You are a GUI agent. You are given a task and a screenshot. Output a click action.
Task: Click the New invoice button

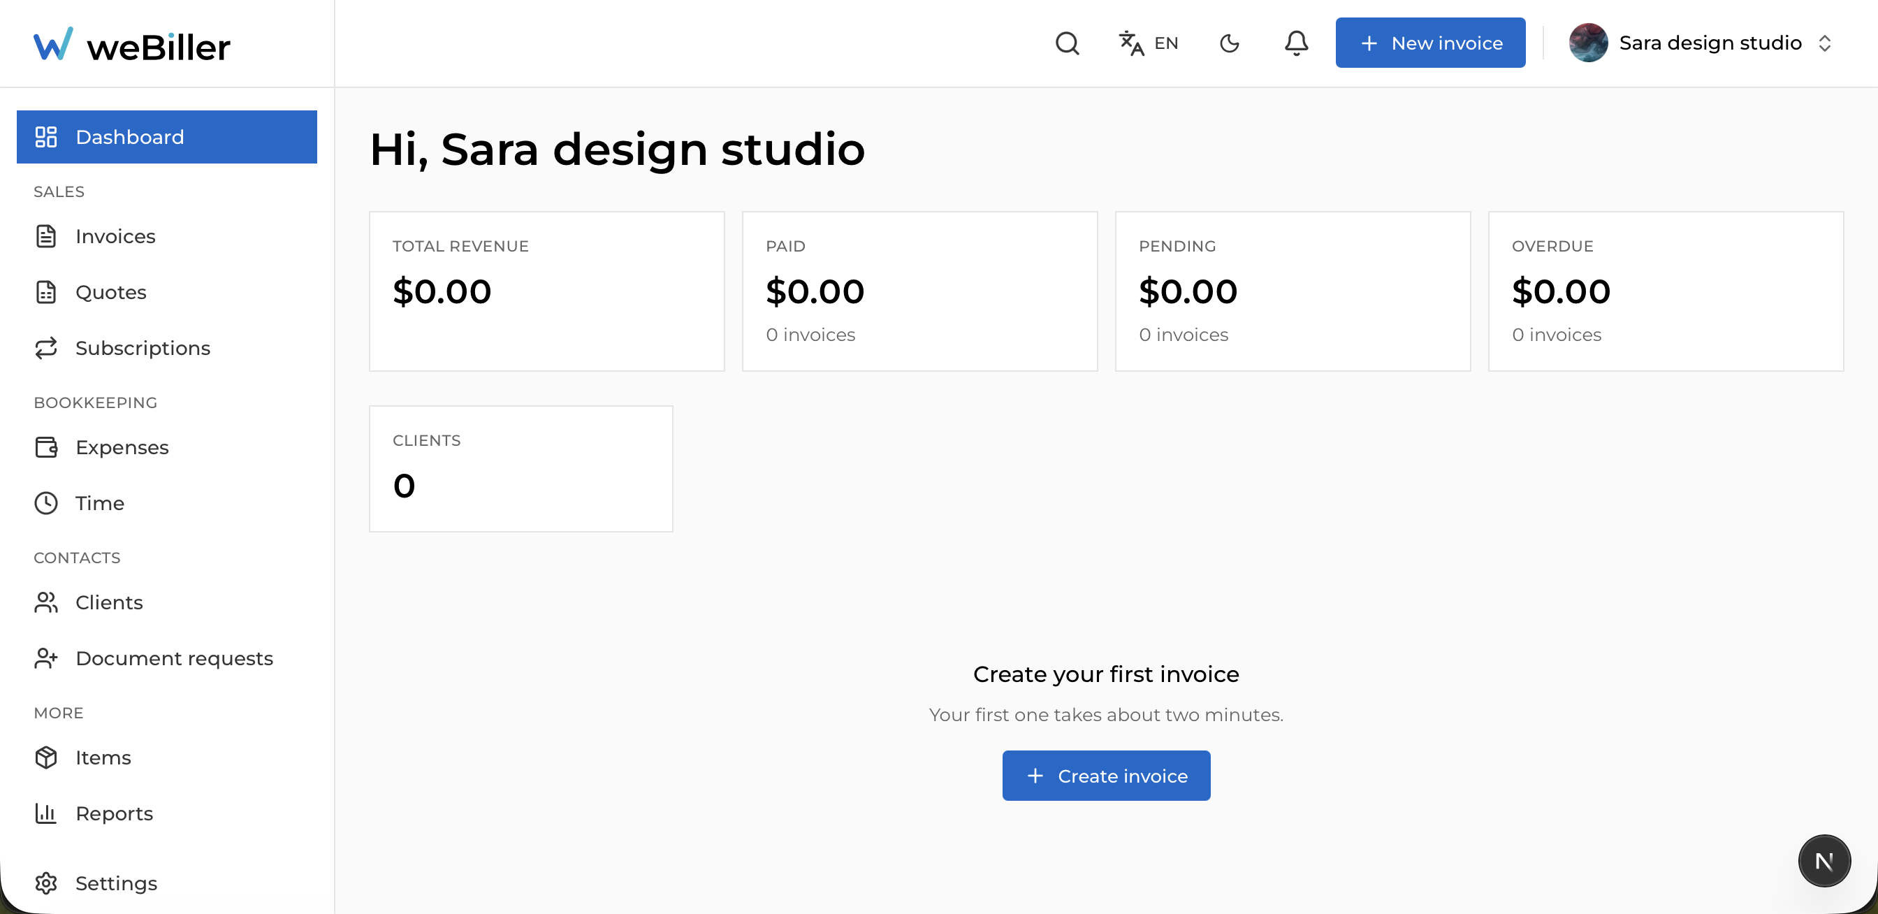point(1429,43)
